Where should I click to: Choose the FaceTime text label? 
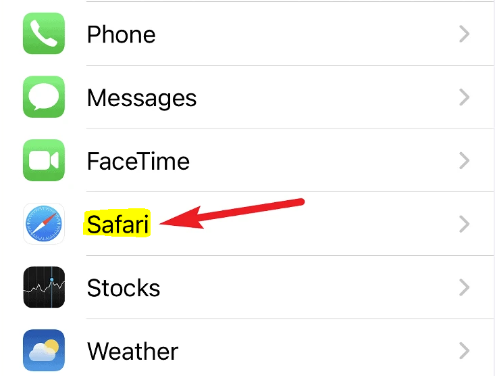tap(138, 161)
